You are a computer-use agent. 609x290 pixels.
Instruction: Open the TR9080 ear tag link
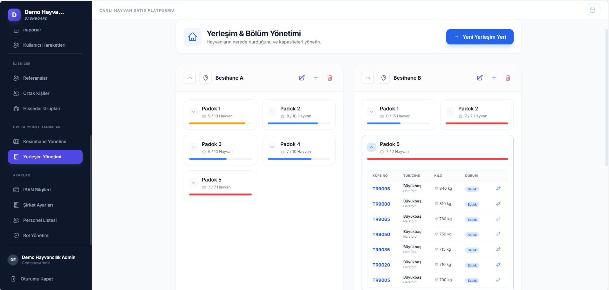coord(381,204)
